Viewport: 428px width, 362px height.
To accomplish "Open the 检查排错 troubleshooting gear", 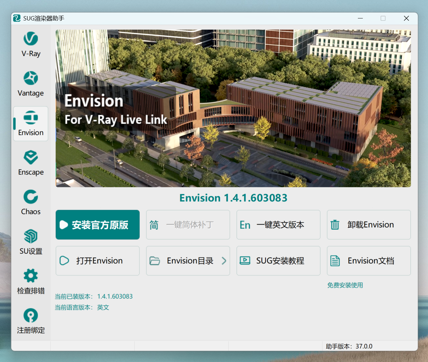I will 31,281.
